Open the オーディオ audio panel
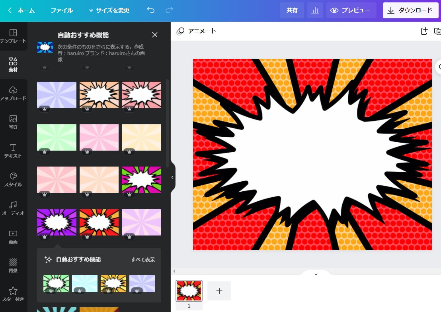 click(13, 209)
